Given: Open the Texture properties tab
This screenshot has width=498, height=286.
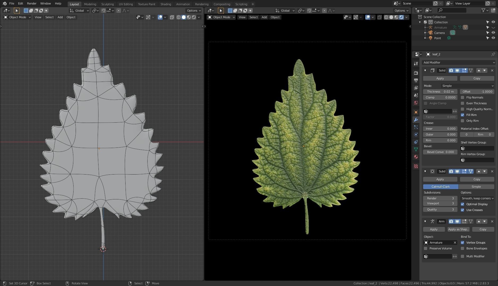Looking at the screenshot, I should [x=416, y=166].
